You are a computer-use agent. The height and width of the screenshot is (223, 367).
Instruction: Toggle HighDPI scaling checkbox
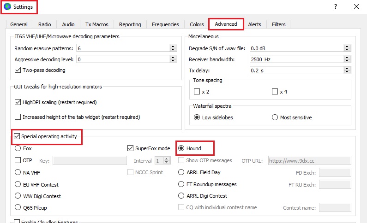(18, 102)
